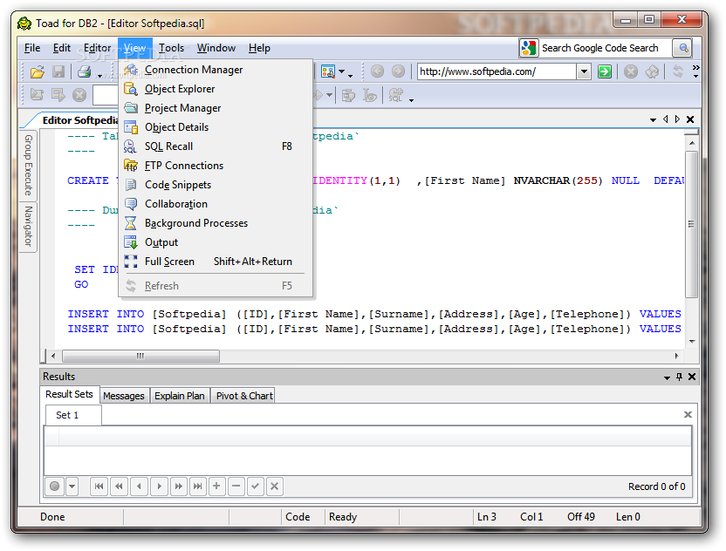The image size is (726, 551).
Task: Click the toolbar overflow chevron
Action: [695, 71]
